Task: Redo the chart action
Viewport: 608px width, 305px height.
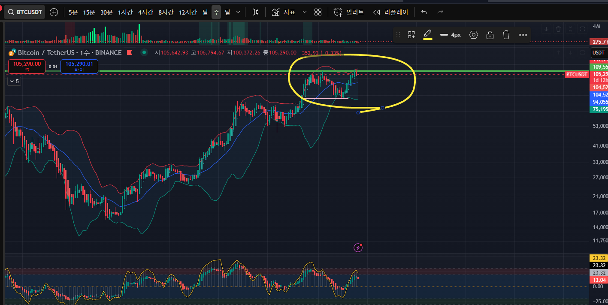Action: coord(440,12)
